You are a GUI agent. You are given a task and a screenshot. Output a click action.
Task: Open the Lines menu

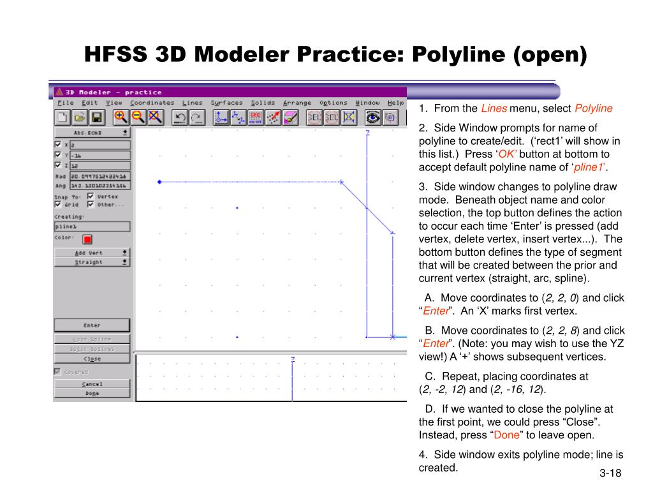192,103
